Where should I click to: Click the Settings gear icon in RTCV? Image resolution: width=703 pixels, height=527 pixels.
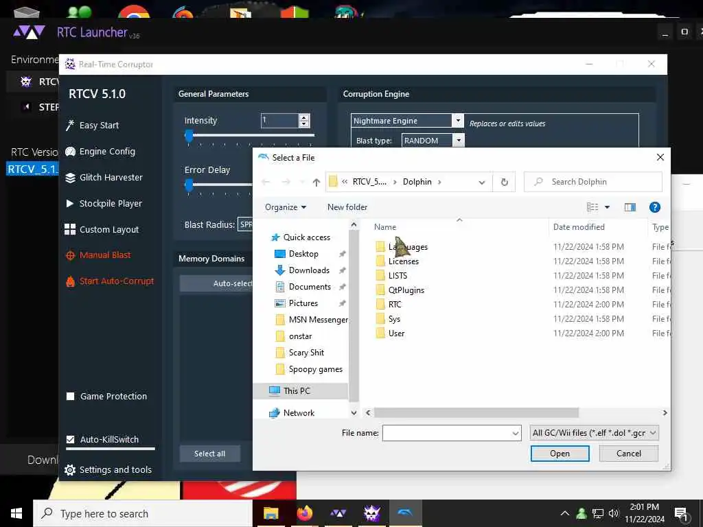click(x=70, y=470)
